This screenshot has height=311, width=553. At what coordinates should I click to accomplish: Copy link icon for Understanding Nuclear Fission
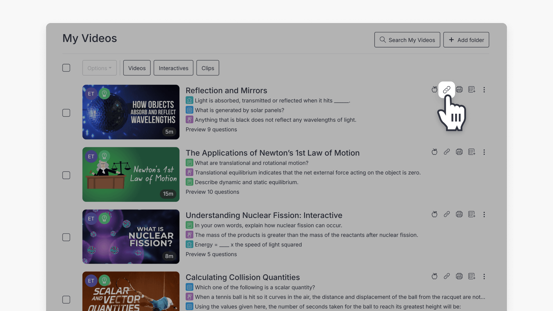coord(446,214)
